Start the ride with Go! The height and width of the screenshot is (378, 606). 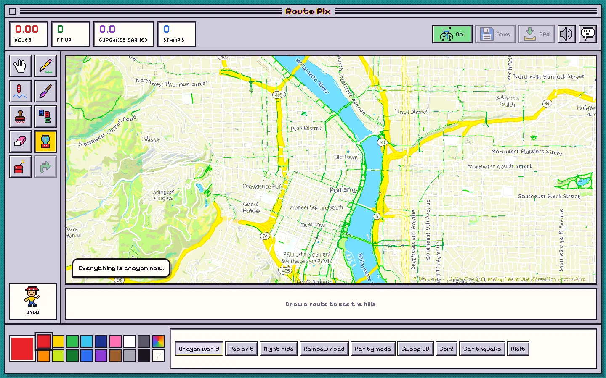tap(452, 34)
